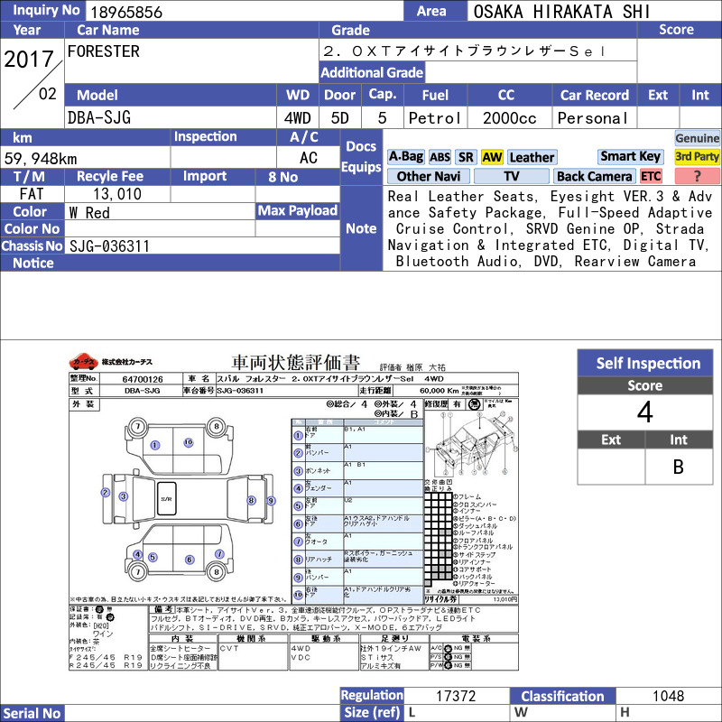This screenshot has height=722, width=722.
Task: Click damage marker 10 on car body diagram
Action: click(189, 442)
